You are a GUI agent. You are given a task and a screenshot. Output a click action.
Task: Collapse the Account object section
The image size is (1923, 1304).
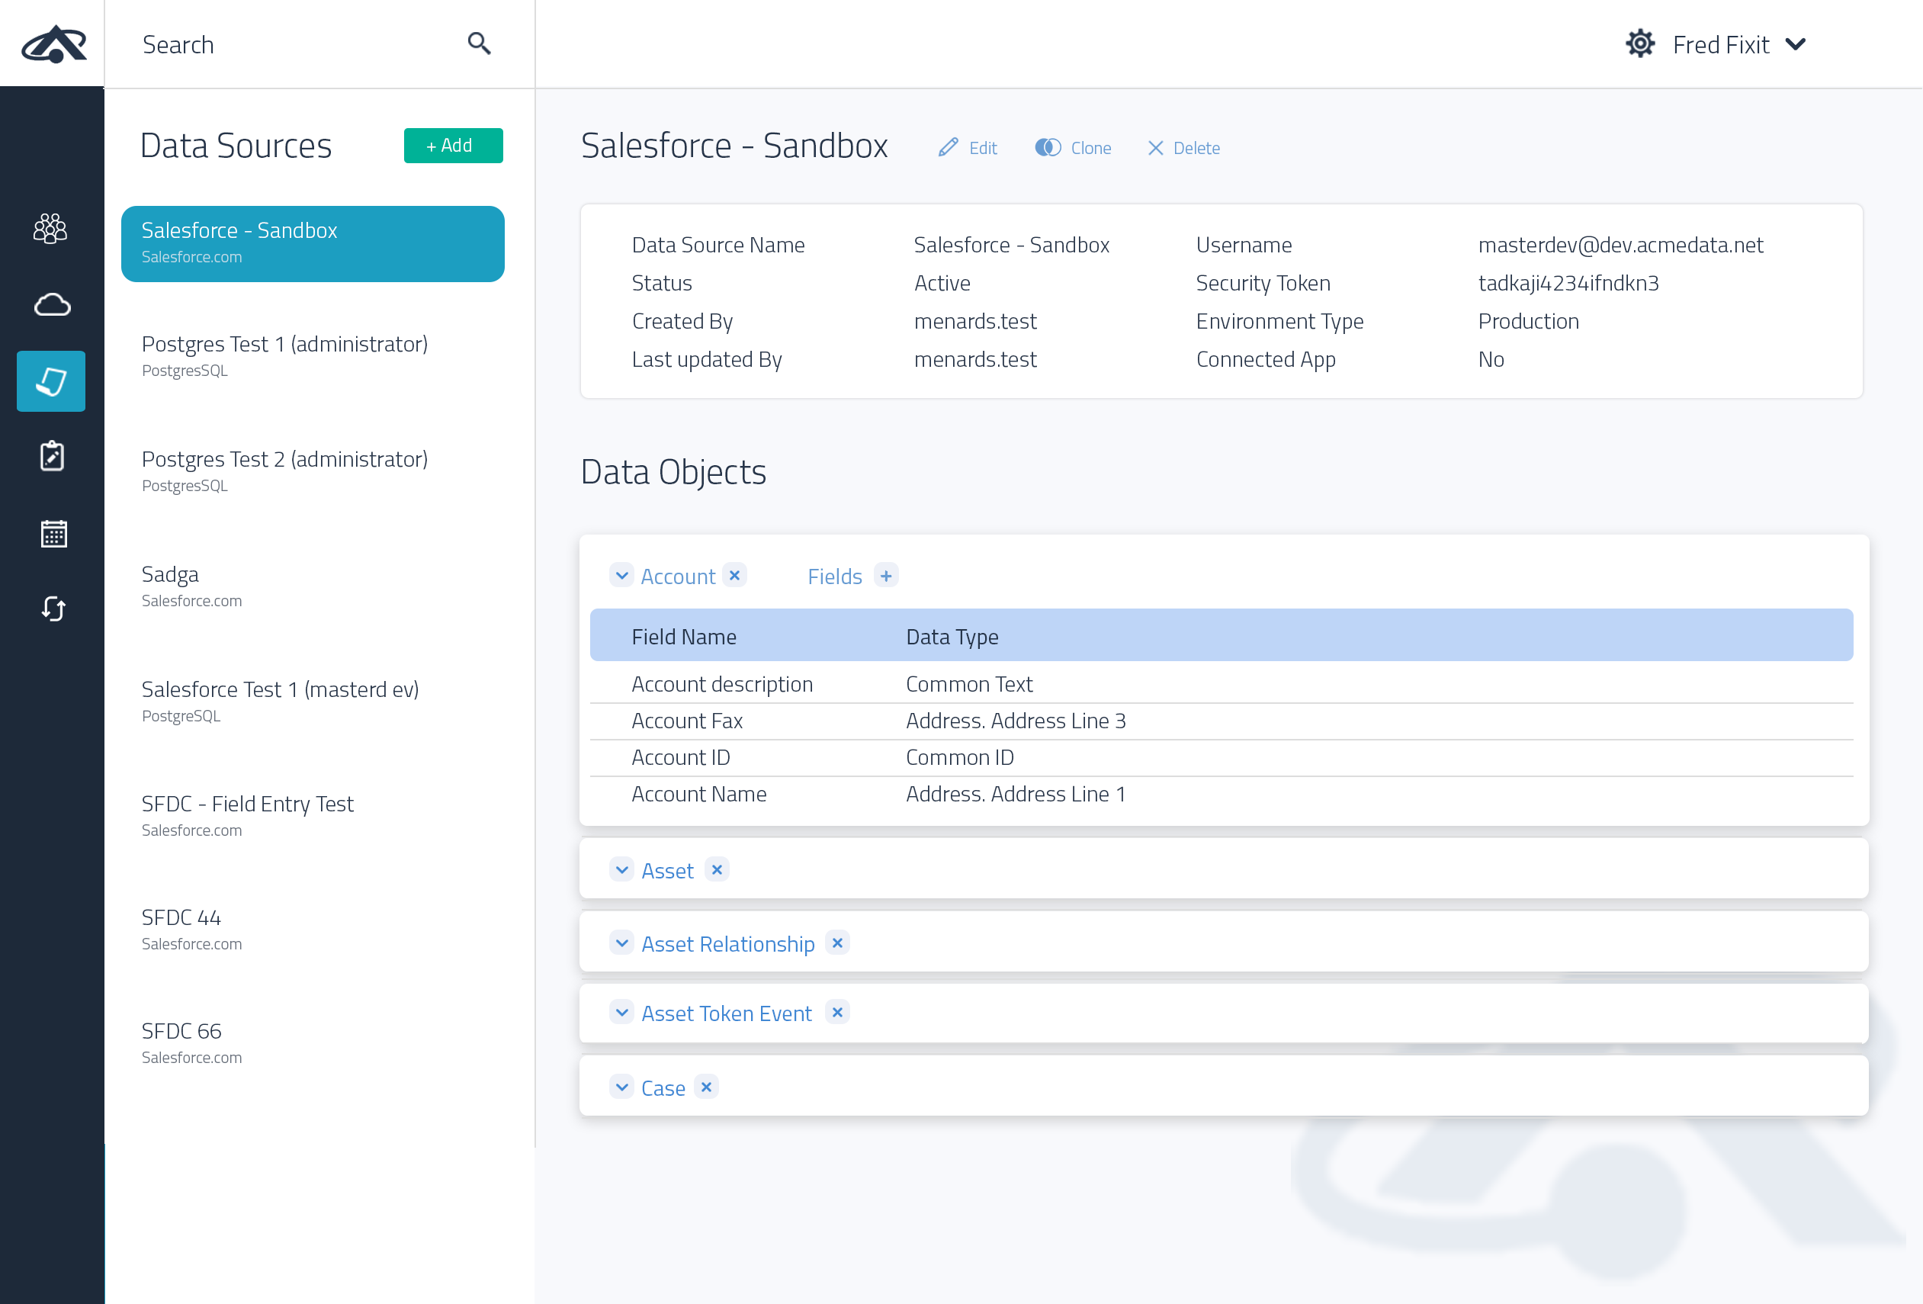[x=621, y=575]
